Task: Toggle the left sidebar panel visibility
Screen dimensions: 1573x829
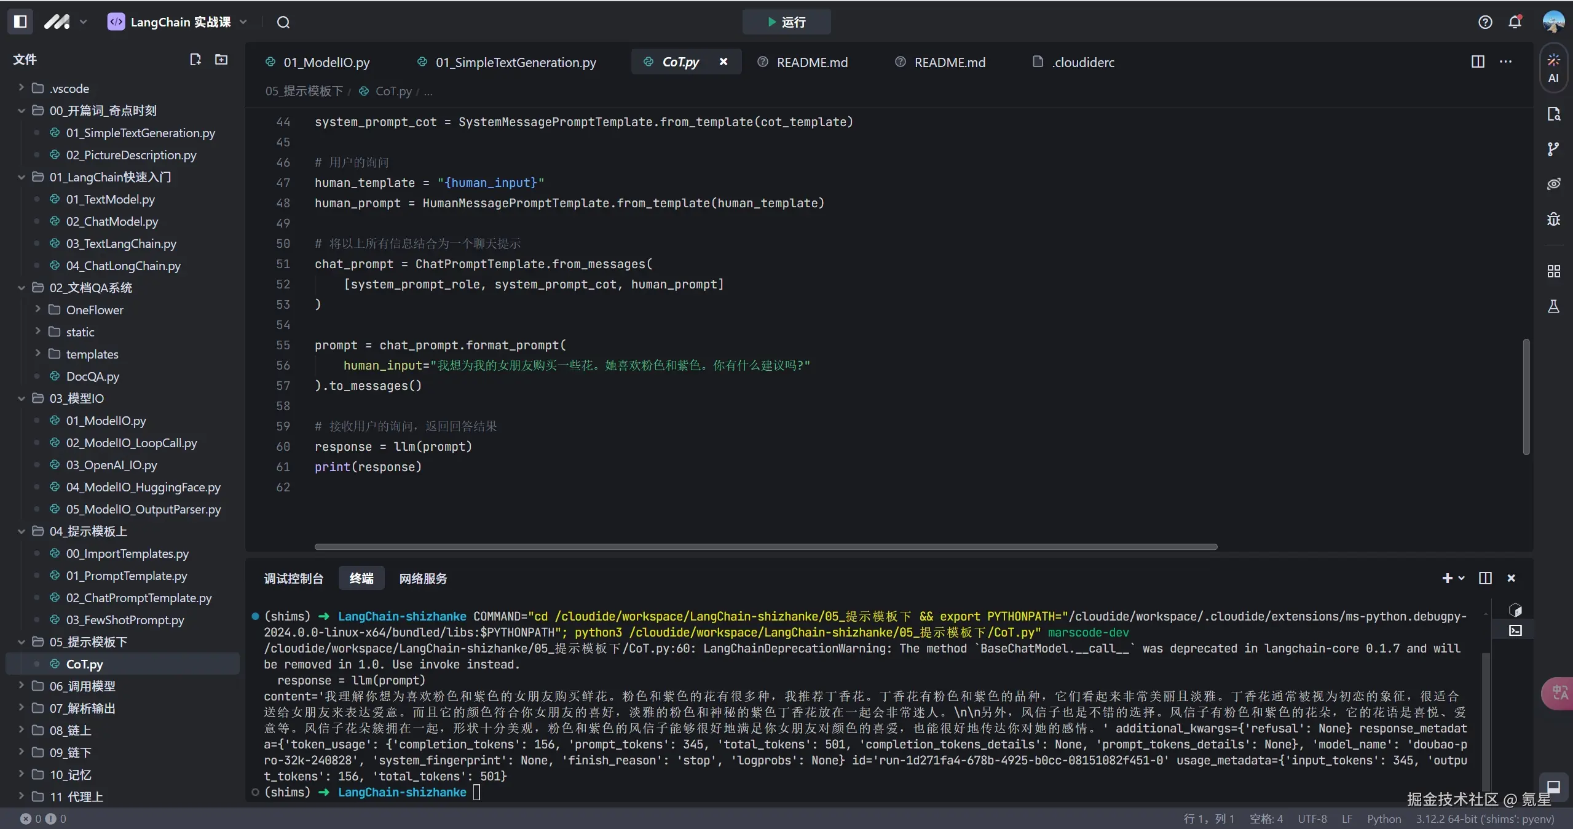Action: [20, 22]
